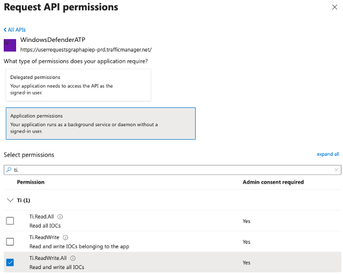Click the Ti.ReadWrite.All permission name
Screen dimensions: 343x275
(48, 258)
